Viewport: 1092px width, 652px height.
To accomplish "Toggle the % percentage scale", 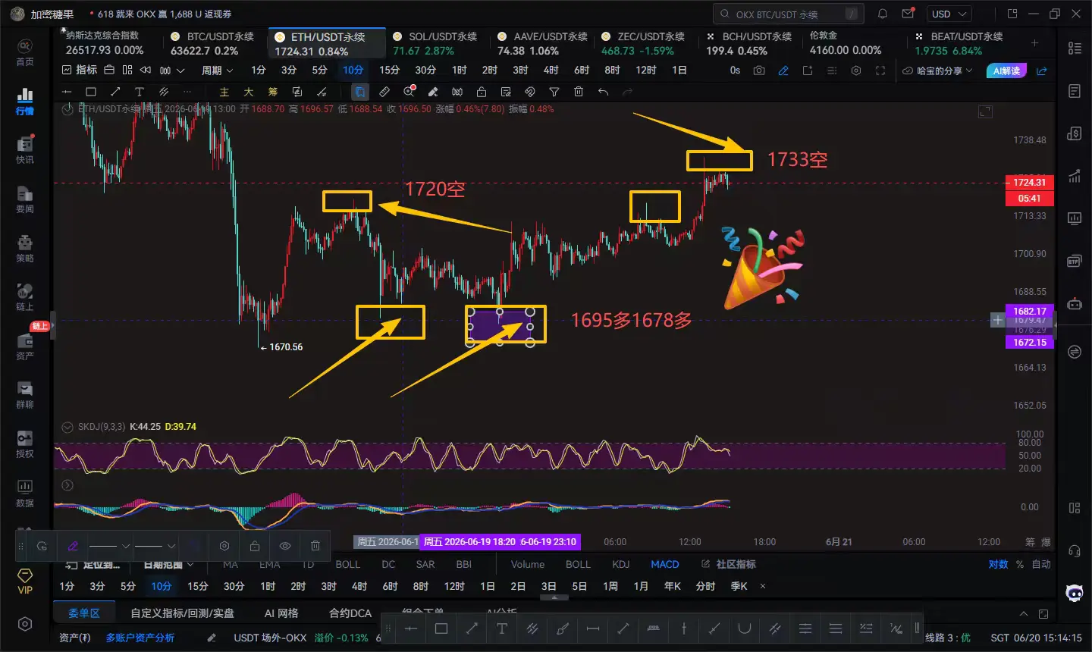I will tap(1020, 564).
